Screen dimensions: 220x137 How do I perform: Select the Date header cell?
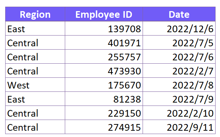point(179,14)
